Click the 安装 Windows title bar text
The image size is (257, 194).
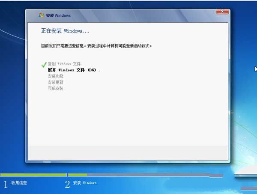pyautogui.click(x=58, y=15)
